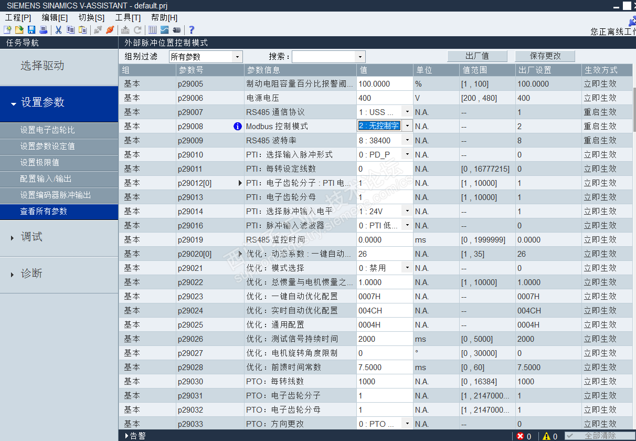This screenshot has width=636, height=441.
Task: Select 选择驱动 in task navigation
Action: click(59, 66)
